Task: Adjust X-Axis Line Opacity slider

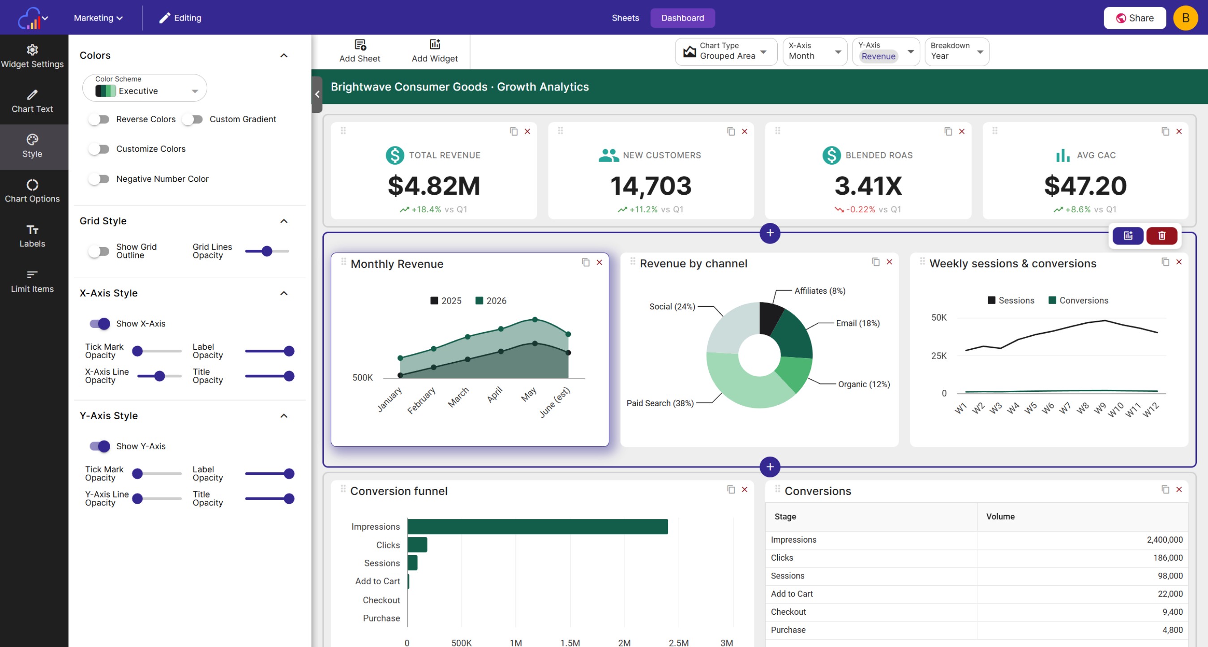Action: pyautogui.click(x=159, y=376)
